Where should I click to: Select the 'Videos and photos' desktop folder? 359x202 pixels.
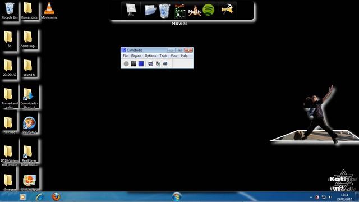click(10, 155)
